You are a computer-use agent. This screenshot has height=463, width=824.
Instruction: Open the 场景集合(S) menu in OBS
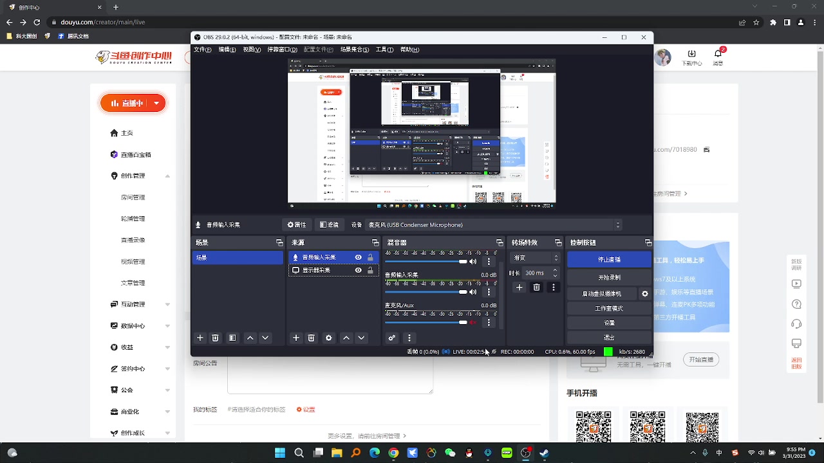pos(355,50)
